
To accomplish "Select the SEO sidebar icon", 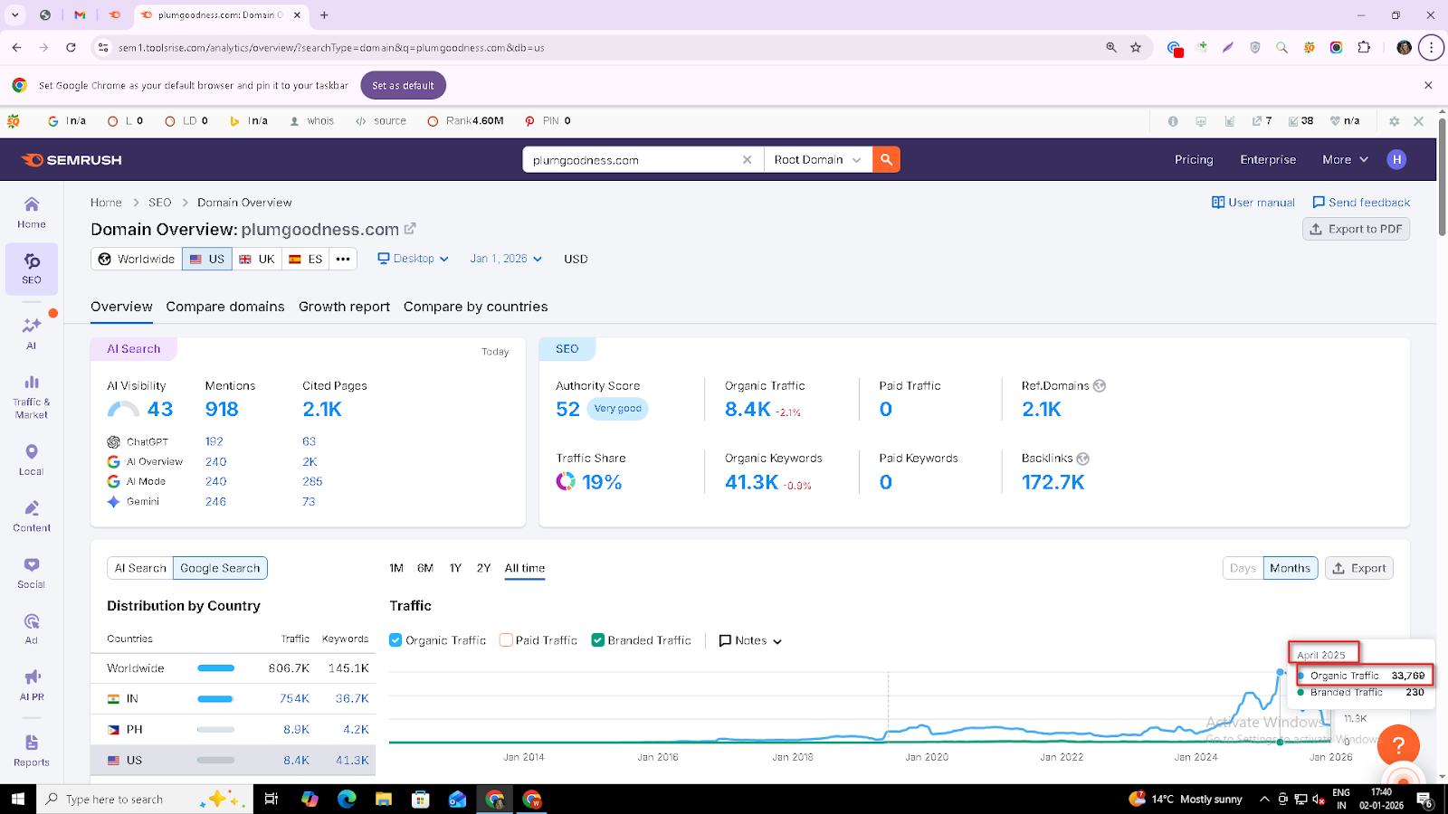I will pyautogui.click(x=32, y=269).
